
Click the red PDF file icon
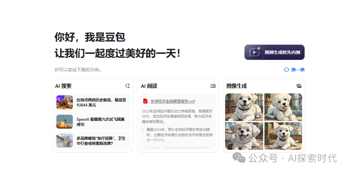point(145,101)
